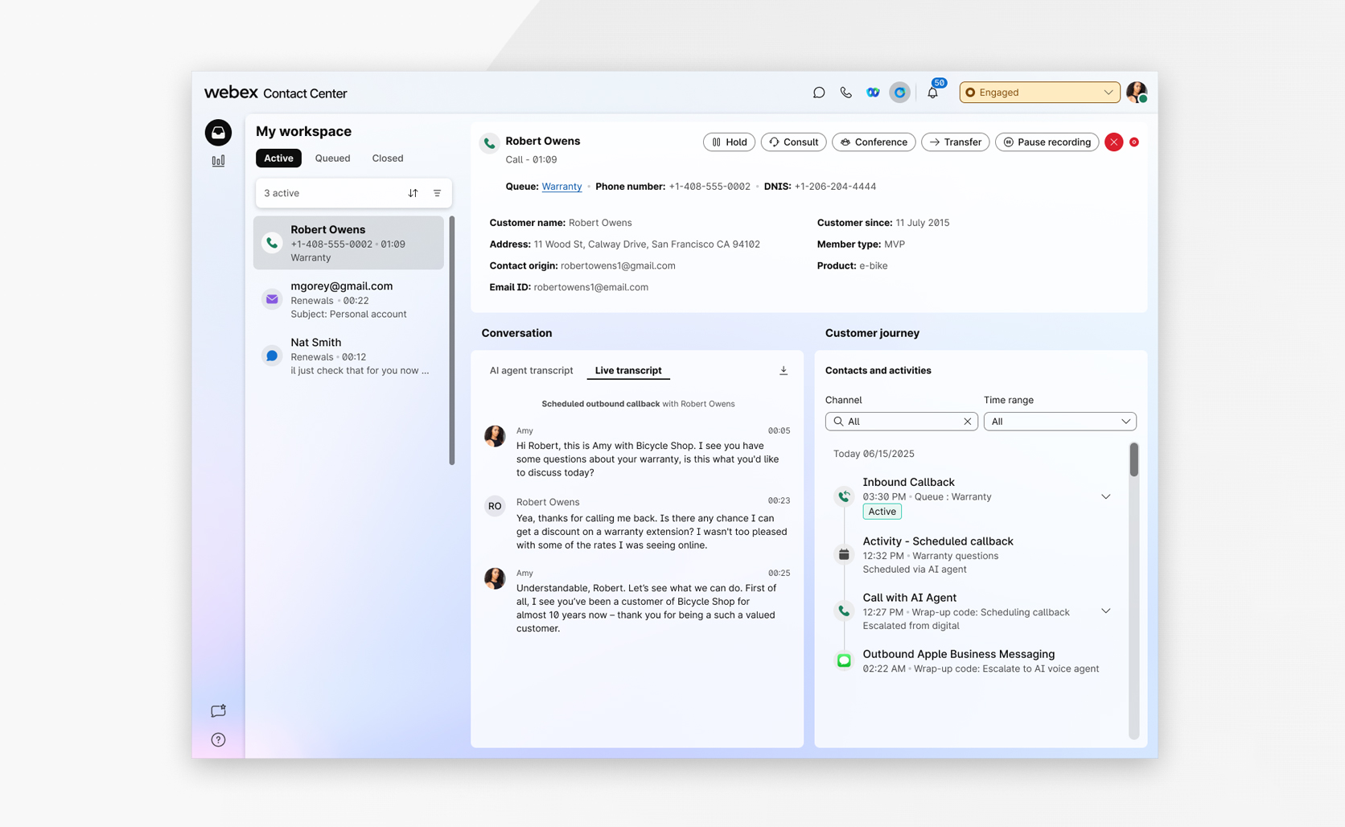Image resolution: width=1345 pixels, height=827 pixels.
Task: Open the analytics chart icon in the sidebar
Action: 218,161
